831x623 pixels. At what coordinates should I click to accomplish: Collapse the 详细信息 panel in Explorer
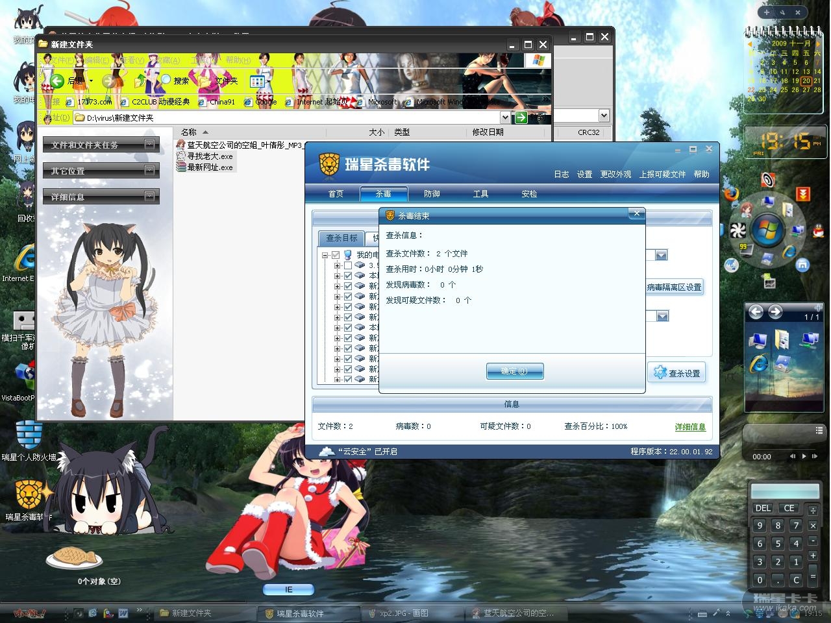pyautogui.click(x=150, y=196)
